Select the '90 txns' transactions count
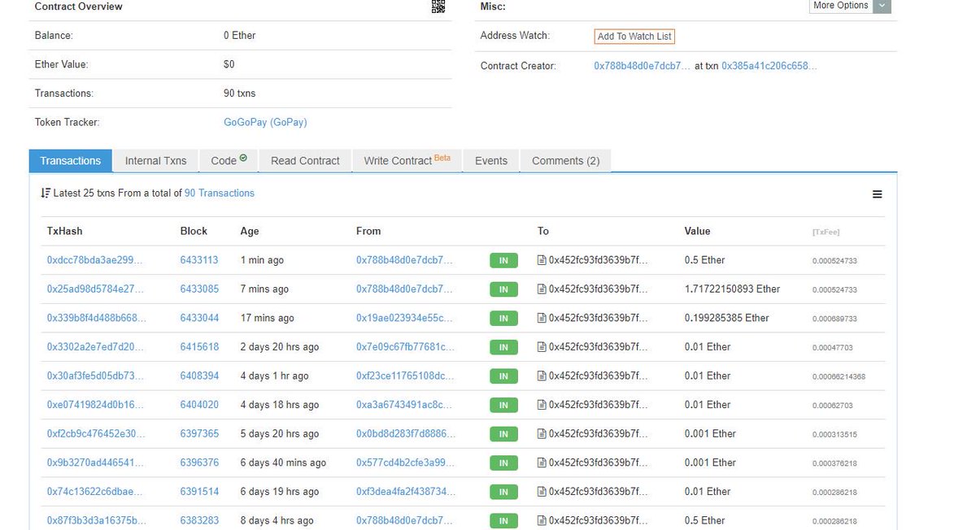The image size is (976, 530). click(x=240, y=93)
